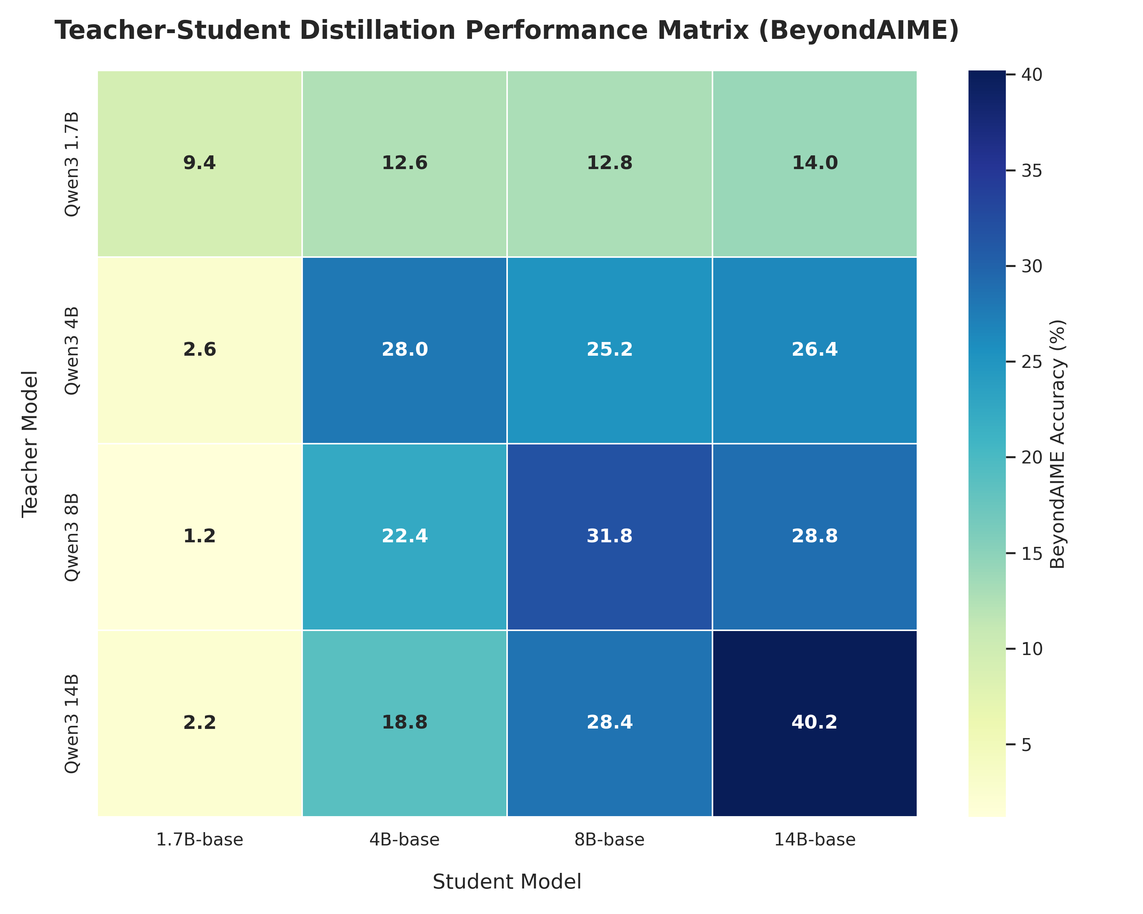The height and width of the screenshot is (914, 1143).
Task: Click the chart title text
Action: [507, 30]
